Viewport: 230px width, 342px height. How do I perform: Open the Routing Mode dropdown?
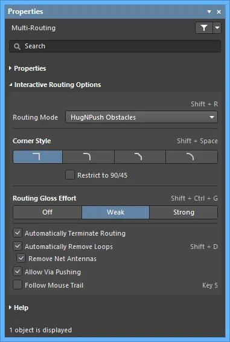[x=141, y=117]
